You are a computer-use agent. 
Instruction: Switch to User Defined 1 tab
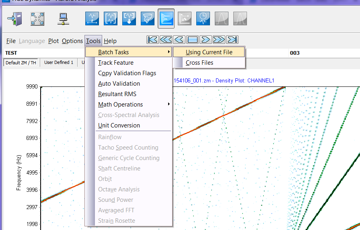59,62
